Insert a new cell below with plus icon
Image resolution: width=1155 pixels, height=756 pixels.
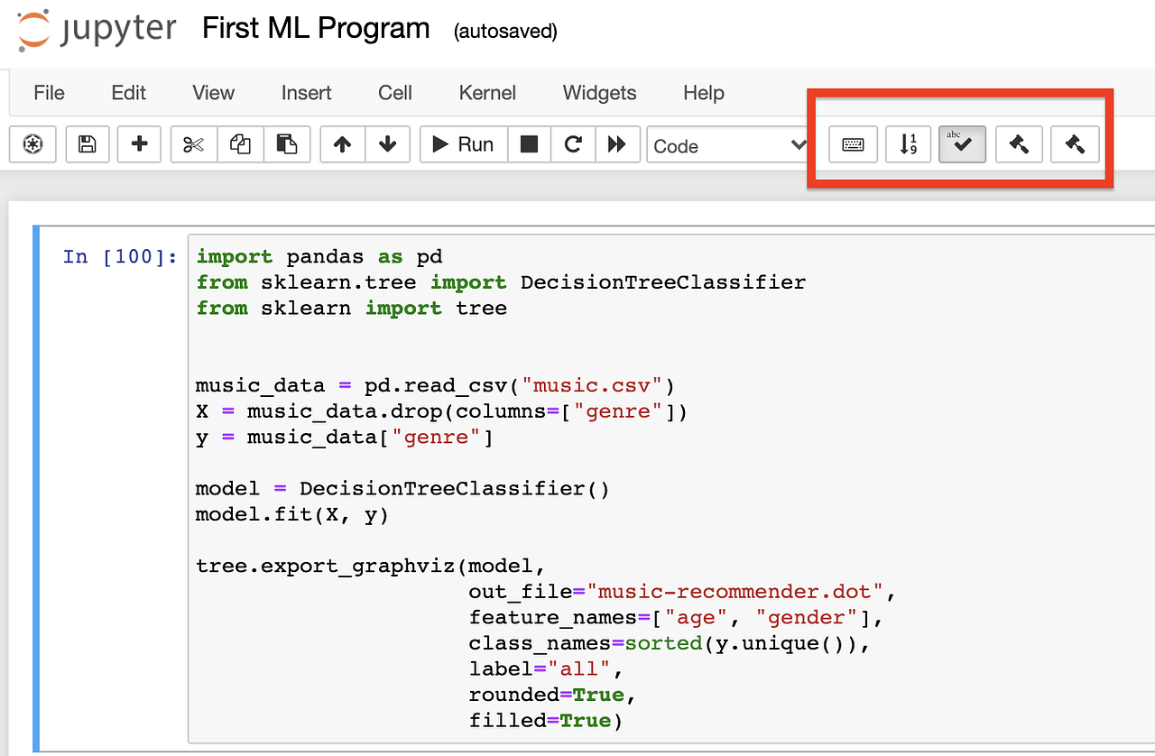coord(139,144)
